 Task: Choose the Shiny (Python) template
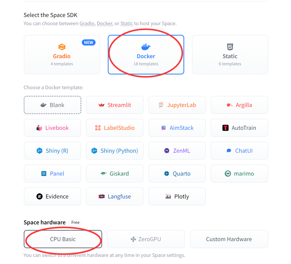tap(115, 151)
